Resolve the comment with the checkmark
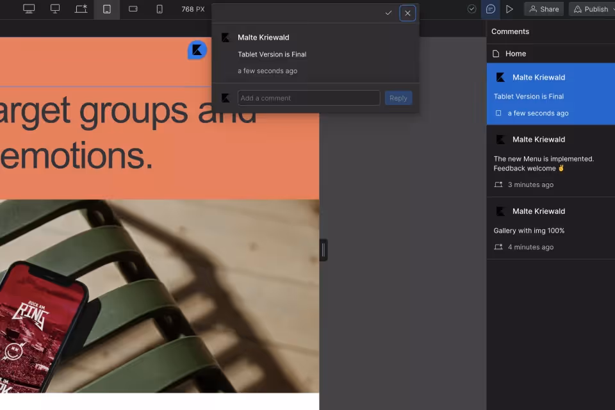 (x=388, y=13)
